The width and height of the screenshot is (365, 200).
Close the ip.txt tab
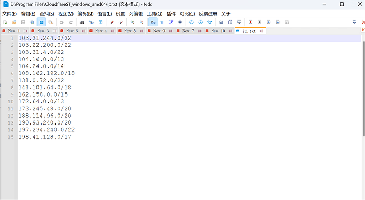pos(262,31)
